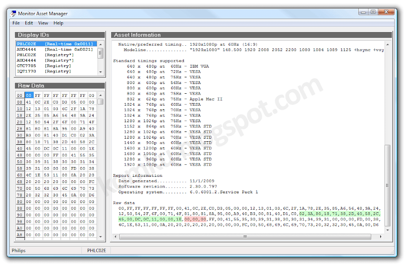Click raw data row offset A0
This screenshot has height=267, width=406.
[20, 228]
